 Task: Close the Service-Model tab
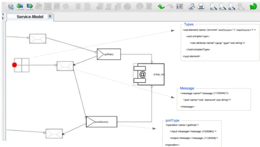coord(50,16)
